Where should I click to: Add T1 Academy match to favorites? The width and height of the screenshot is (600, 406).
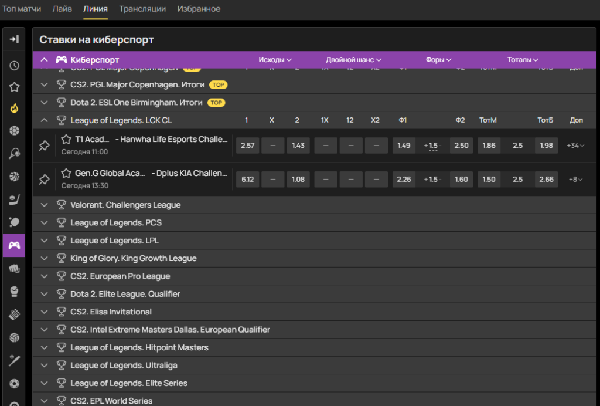(66, 139)
